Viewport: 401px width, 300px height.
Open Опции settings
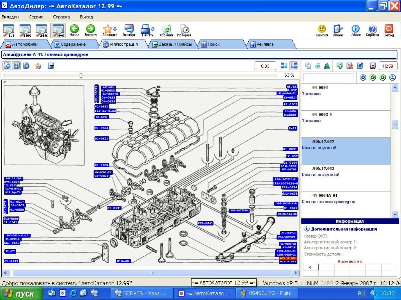click(x=338, y=30)
